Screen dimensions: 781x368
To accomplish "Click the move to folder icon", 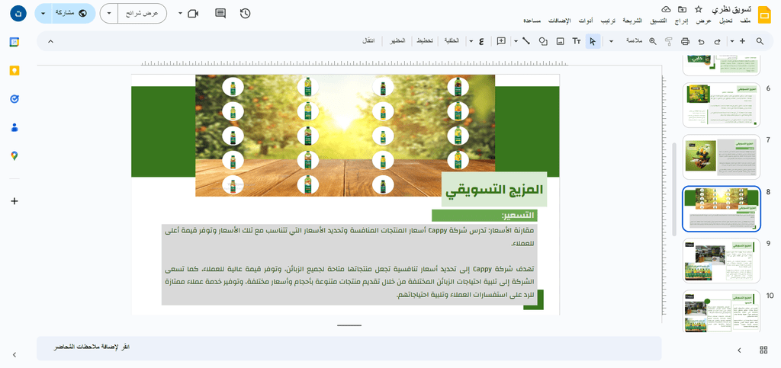I will pyautogui.click(x=683, y=9).
